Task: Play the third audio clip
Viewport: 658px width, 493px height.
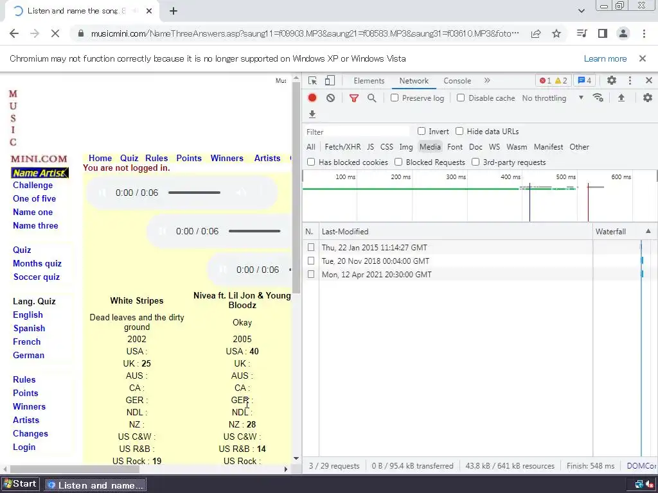Action: pos(223,270)
